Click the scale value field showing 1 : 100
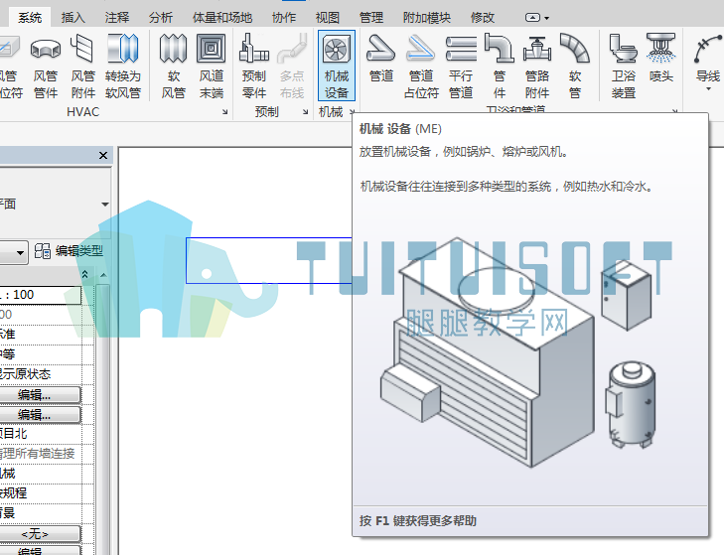Screen dimensions: 724x555 (41, 295)
